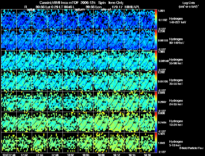Image resolution: width=205 pixels, height=156 pixels.
Task: Click the Cassini/MIMI Inca mTOF title text
Action: click(59, 3)
